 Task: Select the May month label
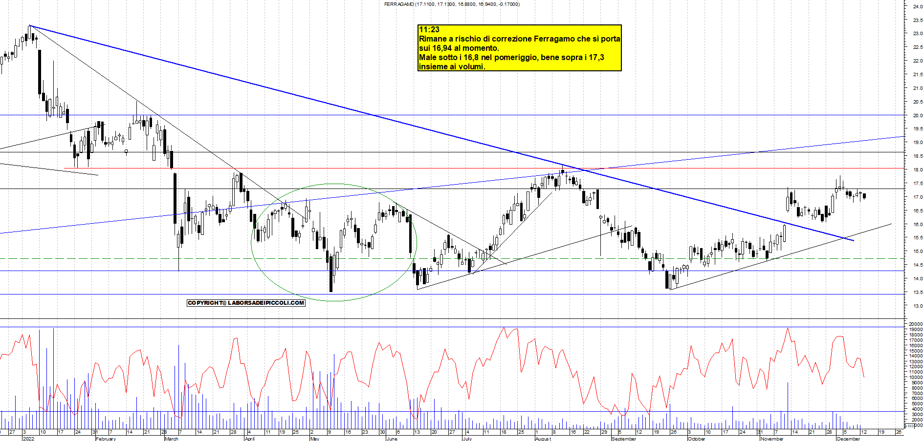click(315, 439)
